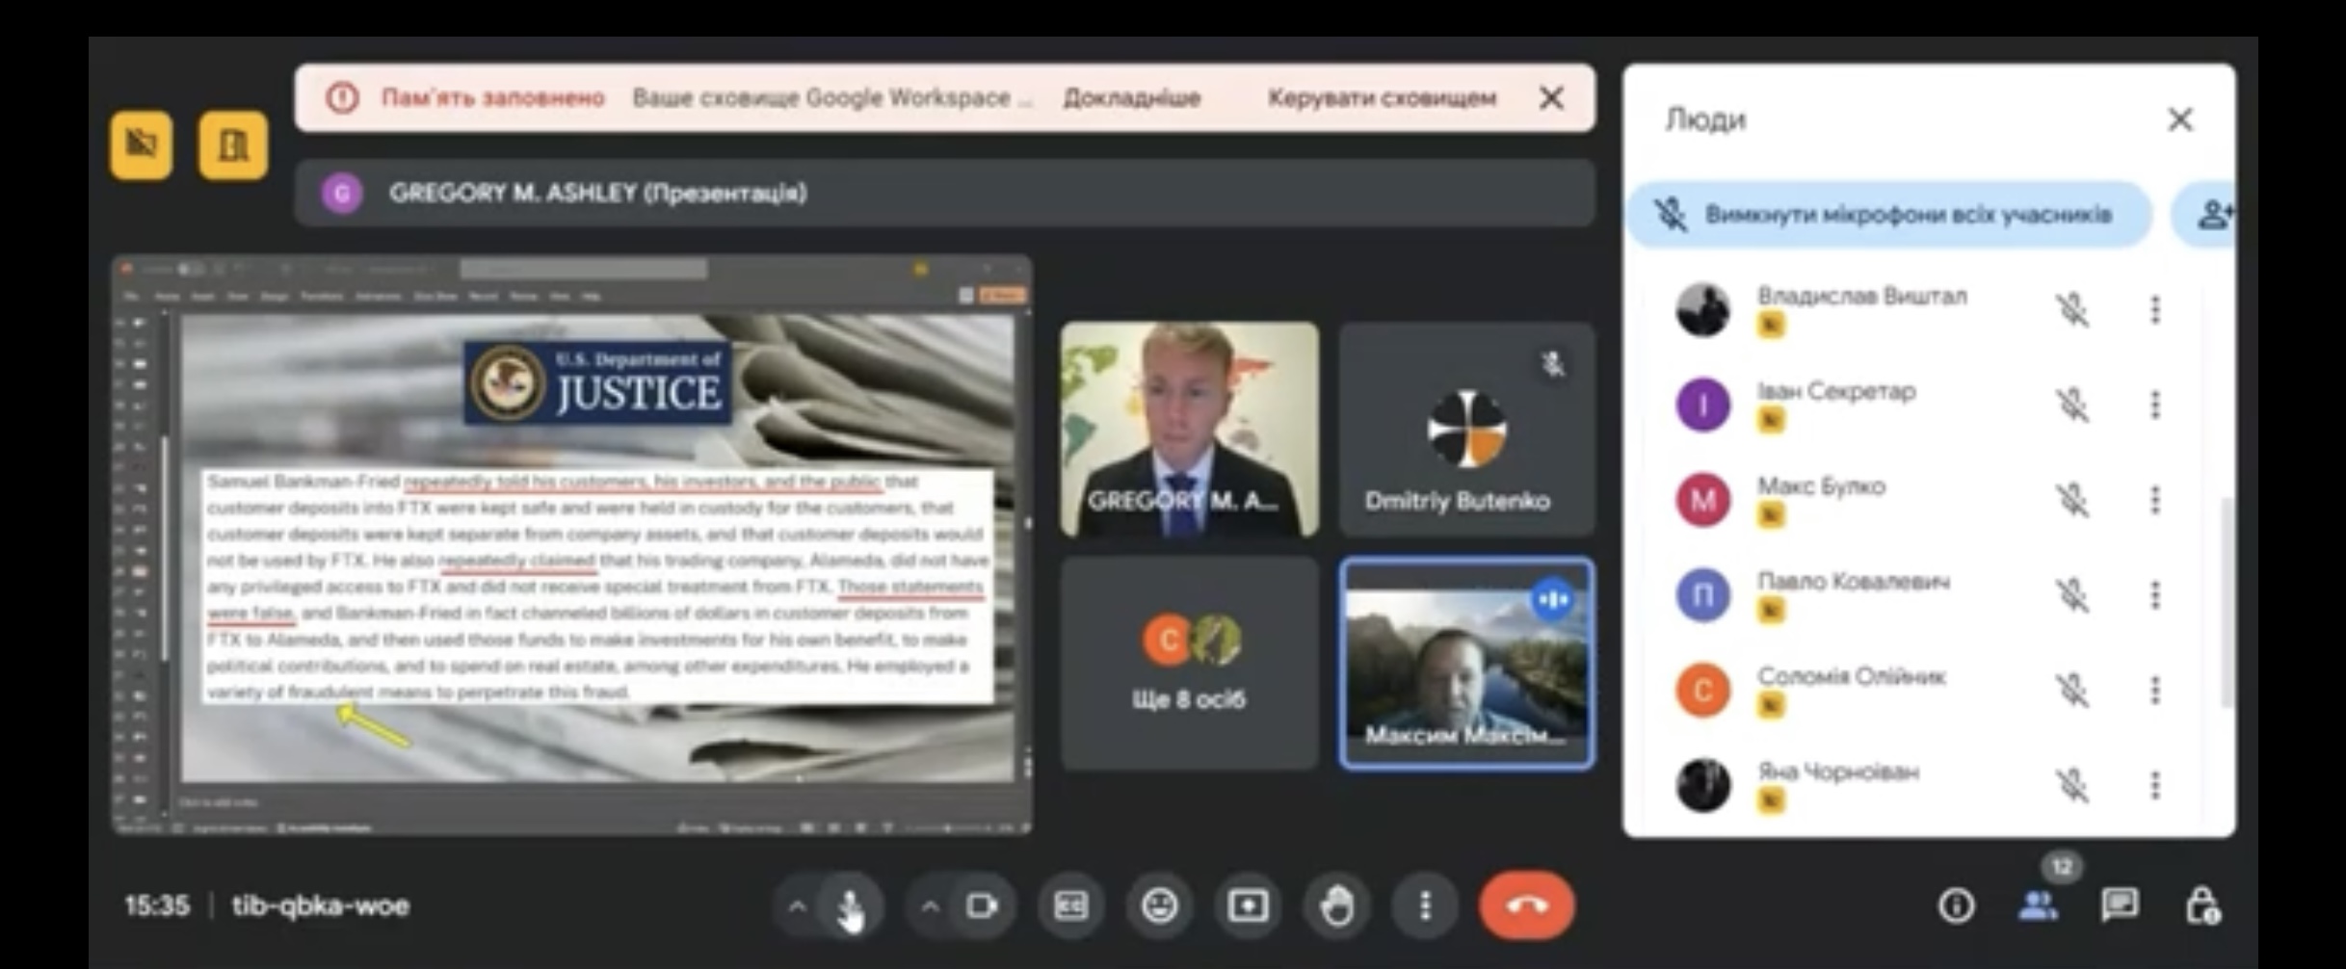The width and height of the screenshot is (2346, 969).
Task: Mute Іван Секретар microphone icon
Action: (x=2072, y=405)
